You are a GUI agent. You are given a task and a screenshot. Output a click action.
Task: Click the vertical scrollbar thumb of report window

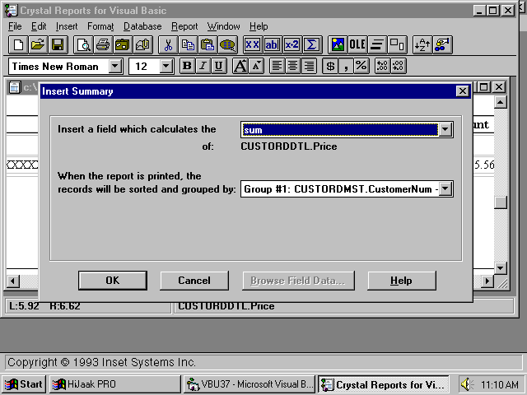(501, 202)
